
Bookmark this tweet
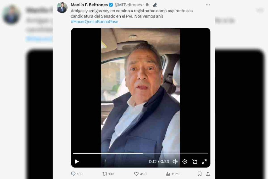(x=199, y=174)
